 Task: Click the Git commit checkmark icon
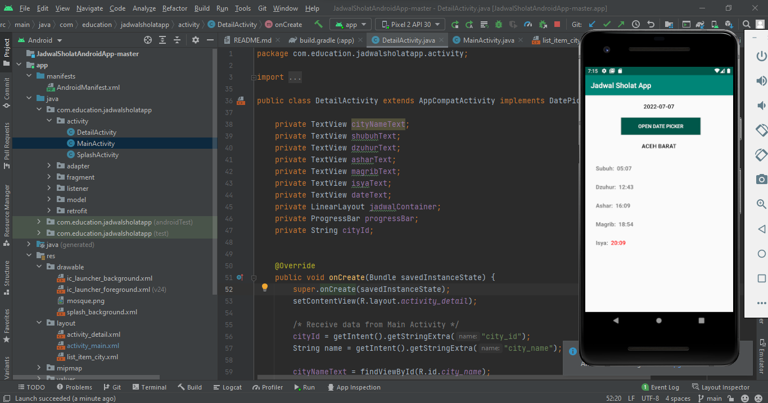coord(607,24)
